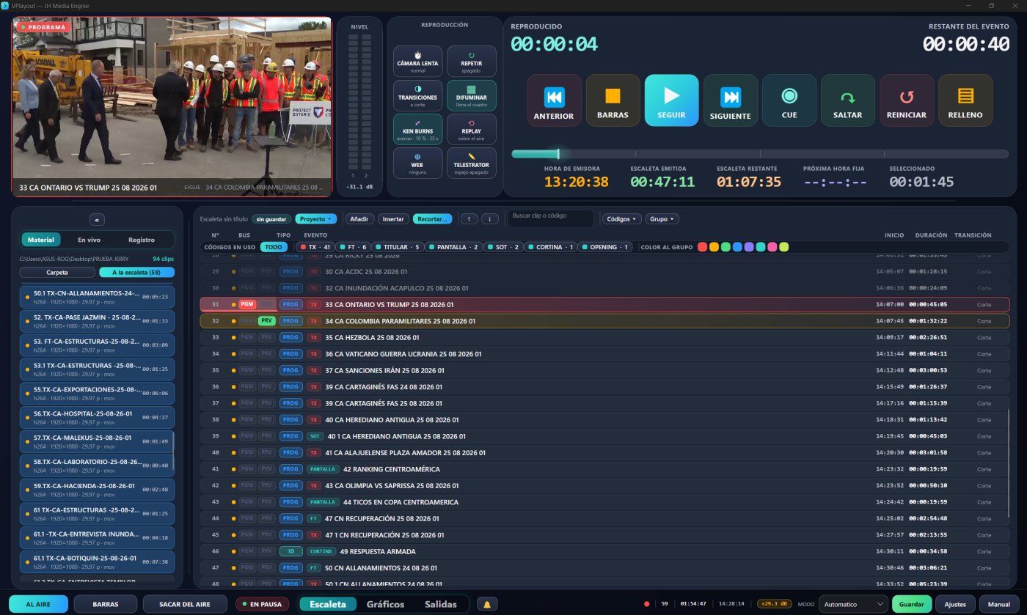Expand the Códigos dropdown menu
1027x615 pixels.
pyautogui.click(x=621, y=218)
